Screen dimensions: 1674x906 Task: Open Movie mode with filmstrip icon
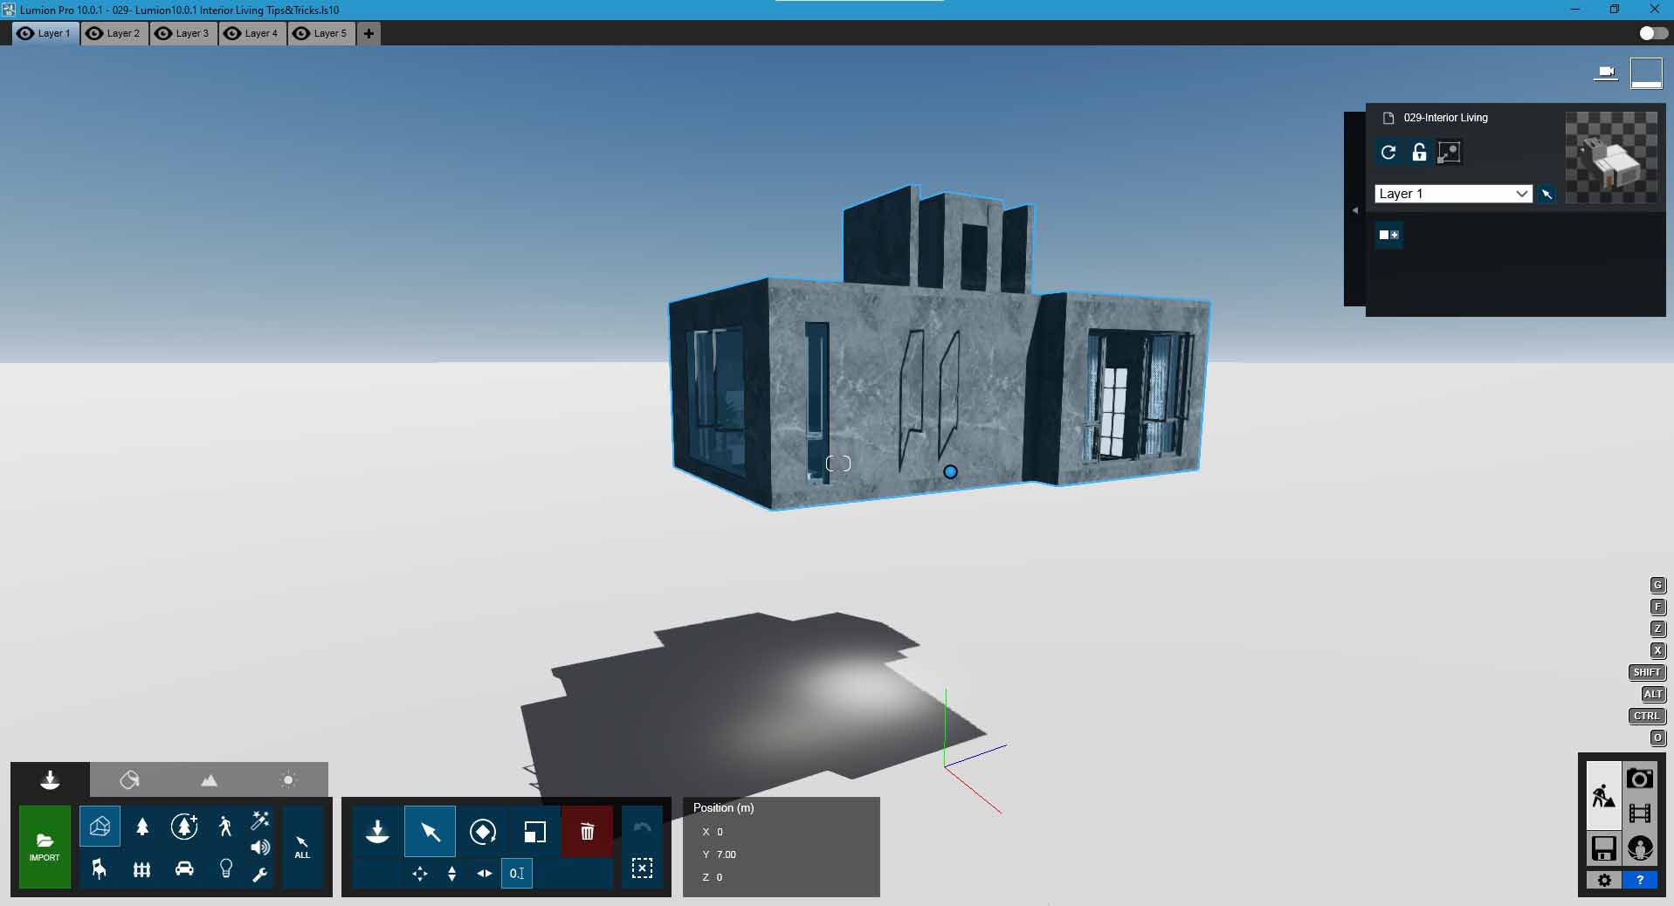(x=1639, y=813)
